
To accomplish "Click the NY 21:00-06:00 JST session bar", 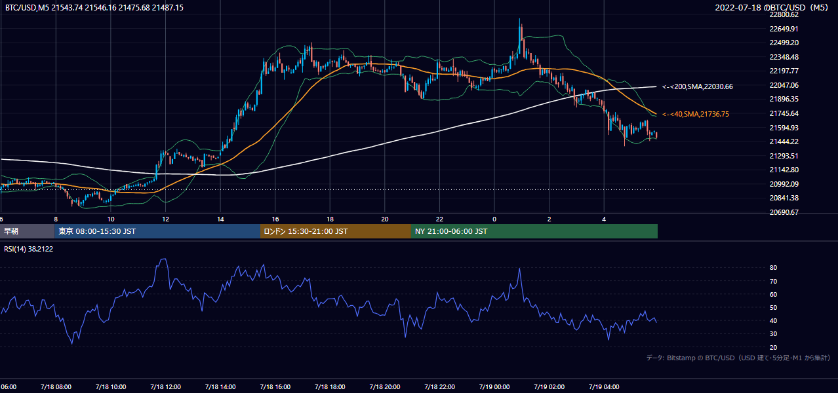I will coord(534,231).
